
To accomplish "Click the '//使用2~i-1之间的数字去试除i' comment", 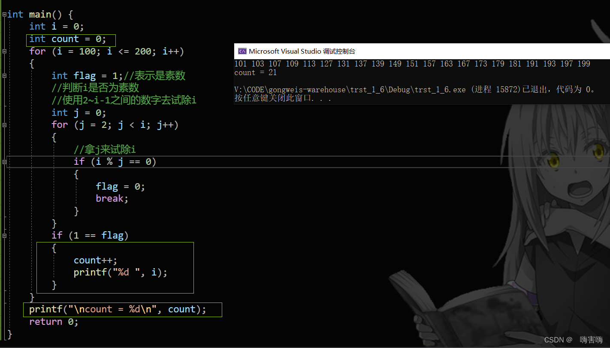I will click(124, 100).
